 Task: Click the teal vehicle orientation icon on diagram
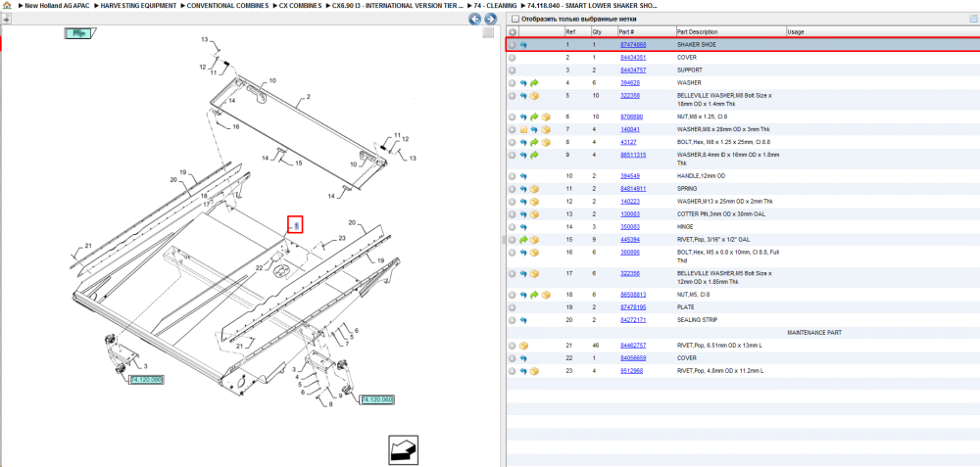pyautogui.click(x=78, y=33)
